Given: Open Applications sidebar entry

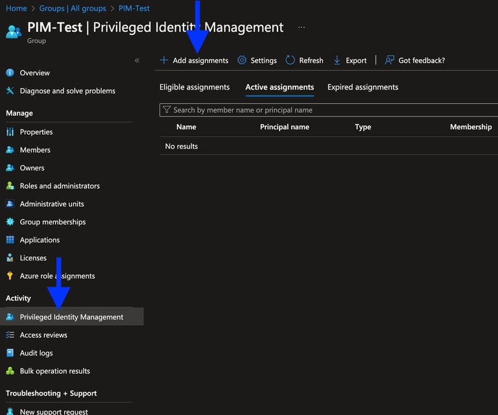Looking at the screenshot, I should [40, 240].
